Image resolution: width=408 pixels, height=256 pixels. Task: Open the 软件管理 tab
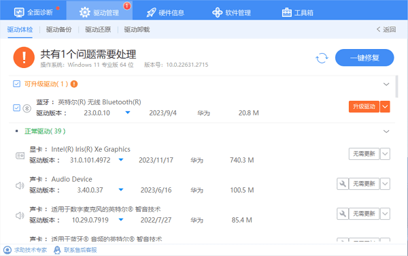(x=231, y=12)
